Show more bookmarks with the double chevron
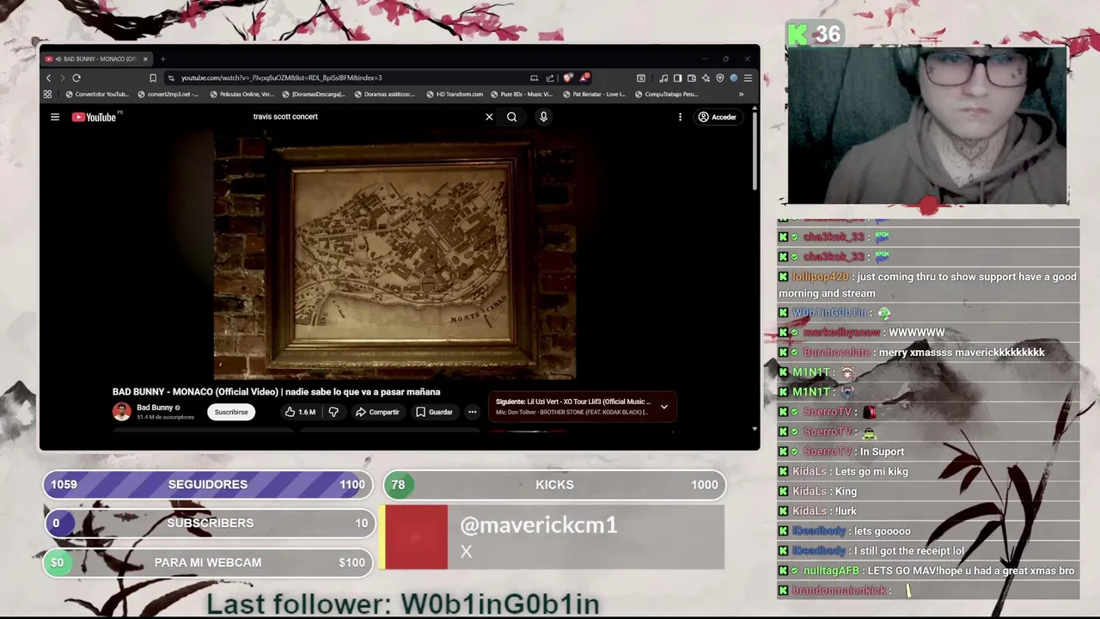This screenshot has height=619, width=1100. (x=741, y=95)
